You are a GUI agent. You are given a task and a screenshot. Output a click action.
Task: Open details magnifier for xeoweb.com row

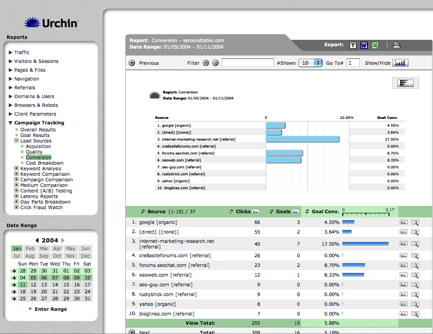(415, 275)
